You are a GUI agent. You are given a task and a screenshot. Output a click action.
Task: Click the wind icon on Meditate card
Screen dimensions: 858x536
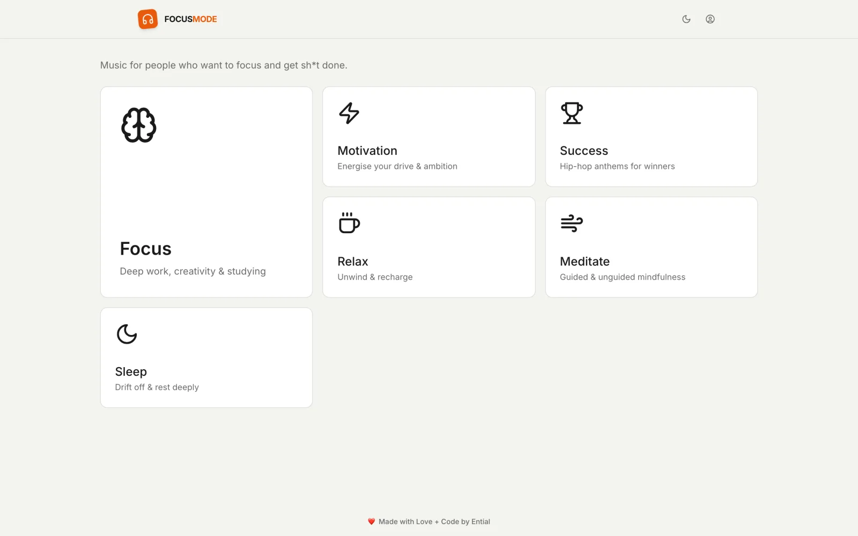coord(572,223)
